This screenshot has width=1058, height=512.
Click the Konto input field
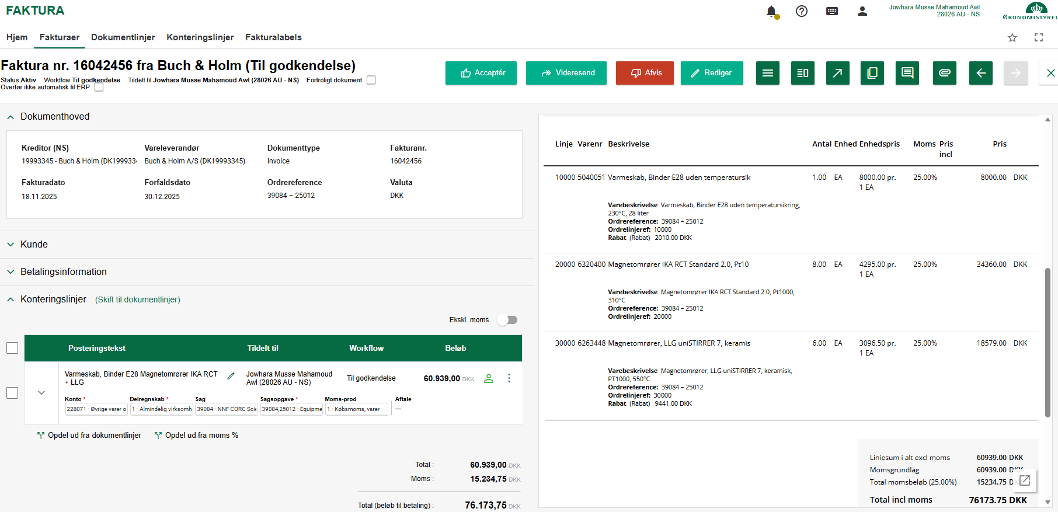pyautogui.click(x=96, y=409)
